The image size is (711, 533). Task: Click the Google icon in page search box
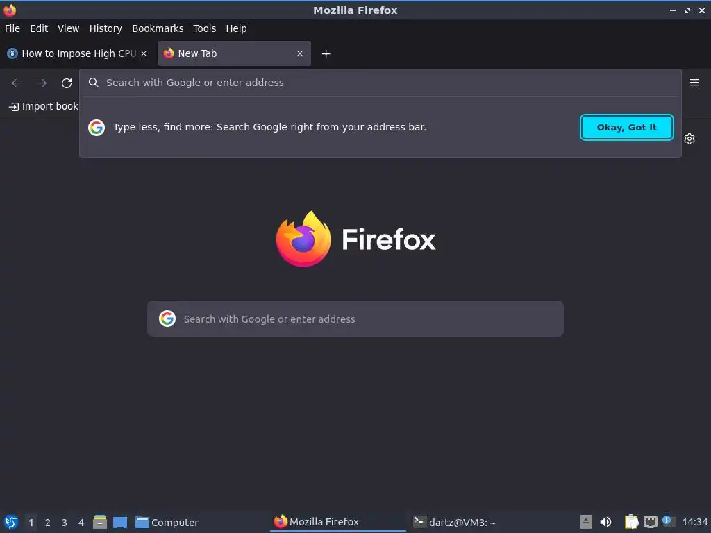click(x=167, y=319)
